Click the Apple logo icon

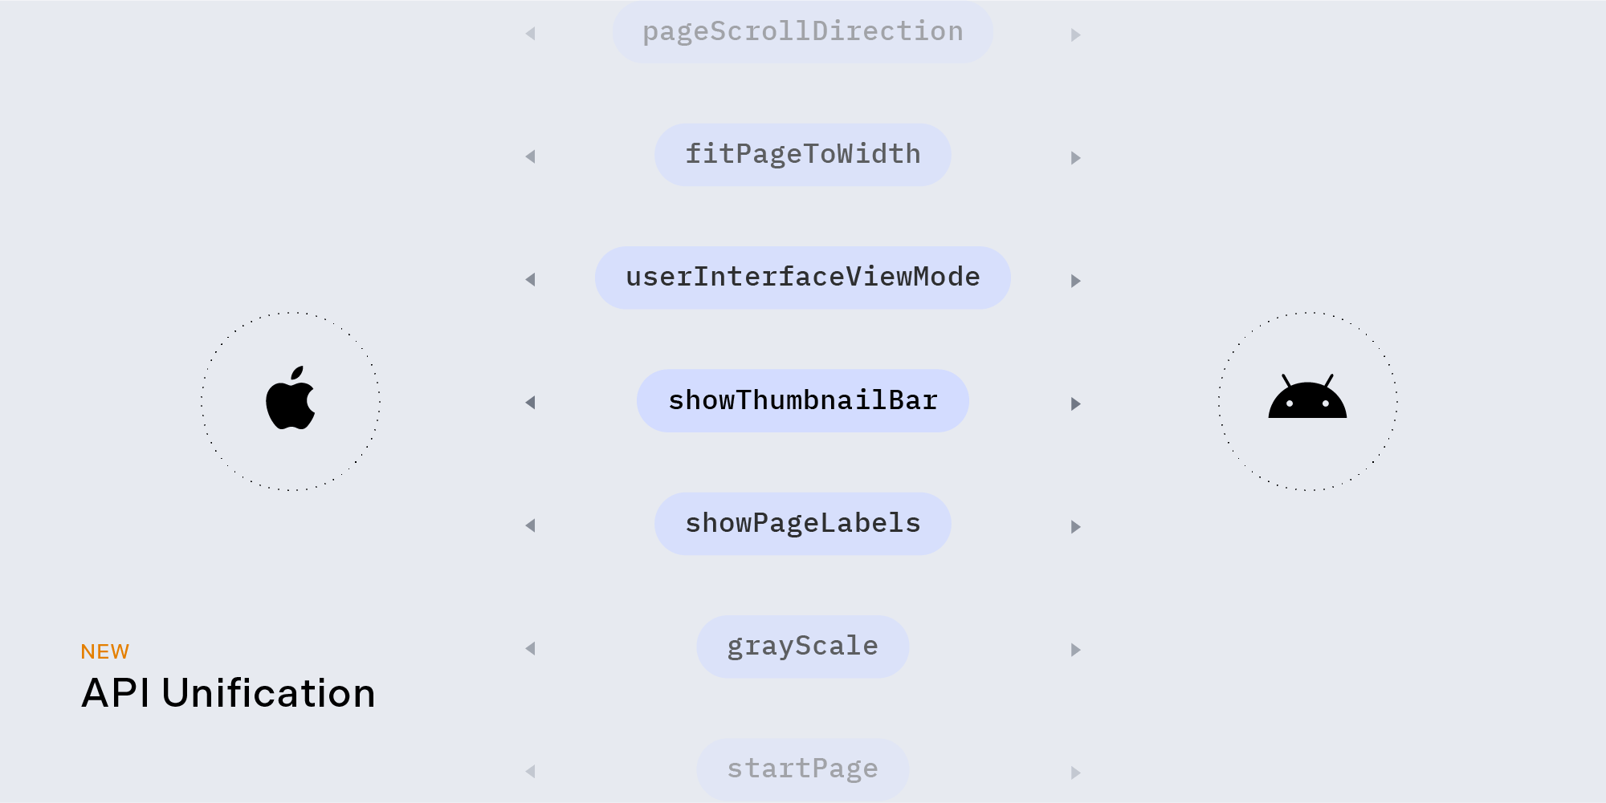(291, 398)
